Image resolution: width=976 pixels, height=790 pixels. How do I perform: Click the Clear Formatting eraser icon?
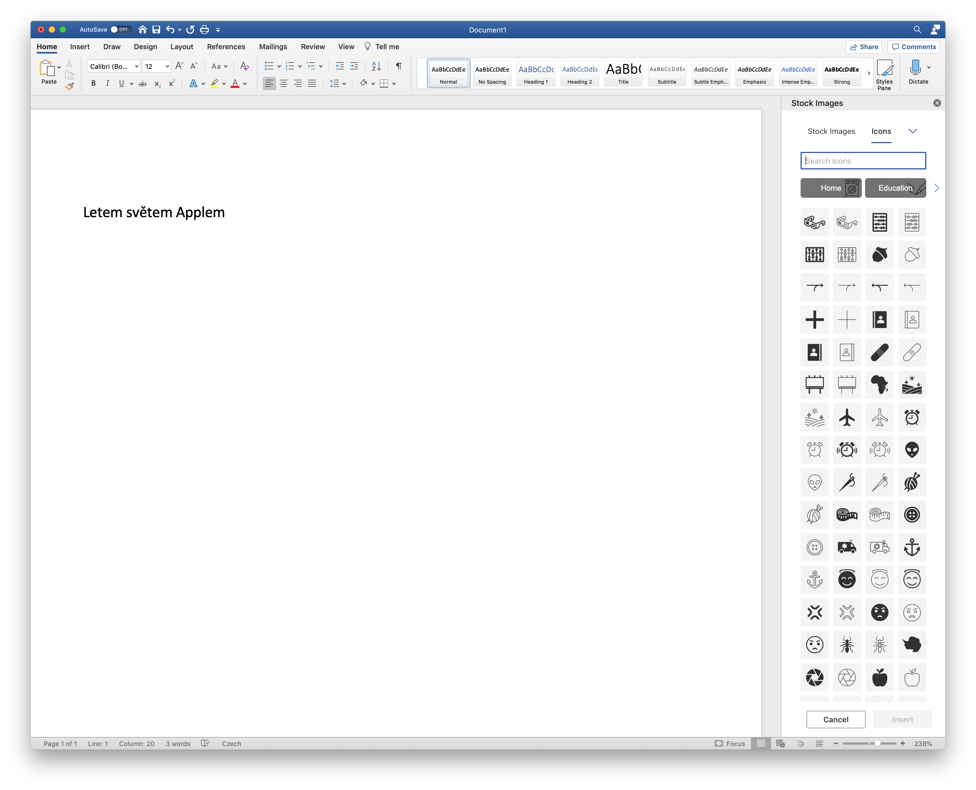[245, 66]
